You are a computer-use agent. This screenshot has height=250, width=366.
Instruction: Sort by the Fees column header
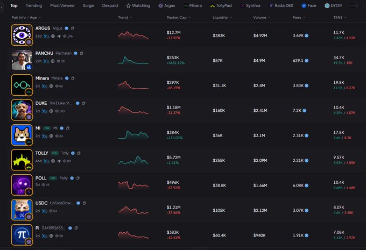(x=299, y=18)
